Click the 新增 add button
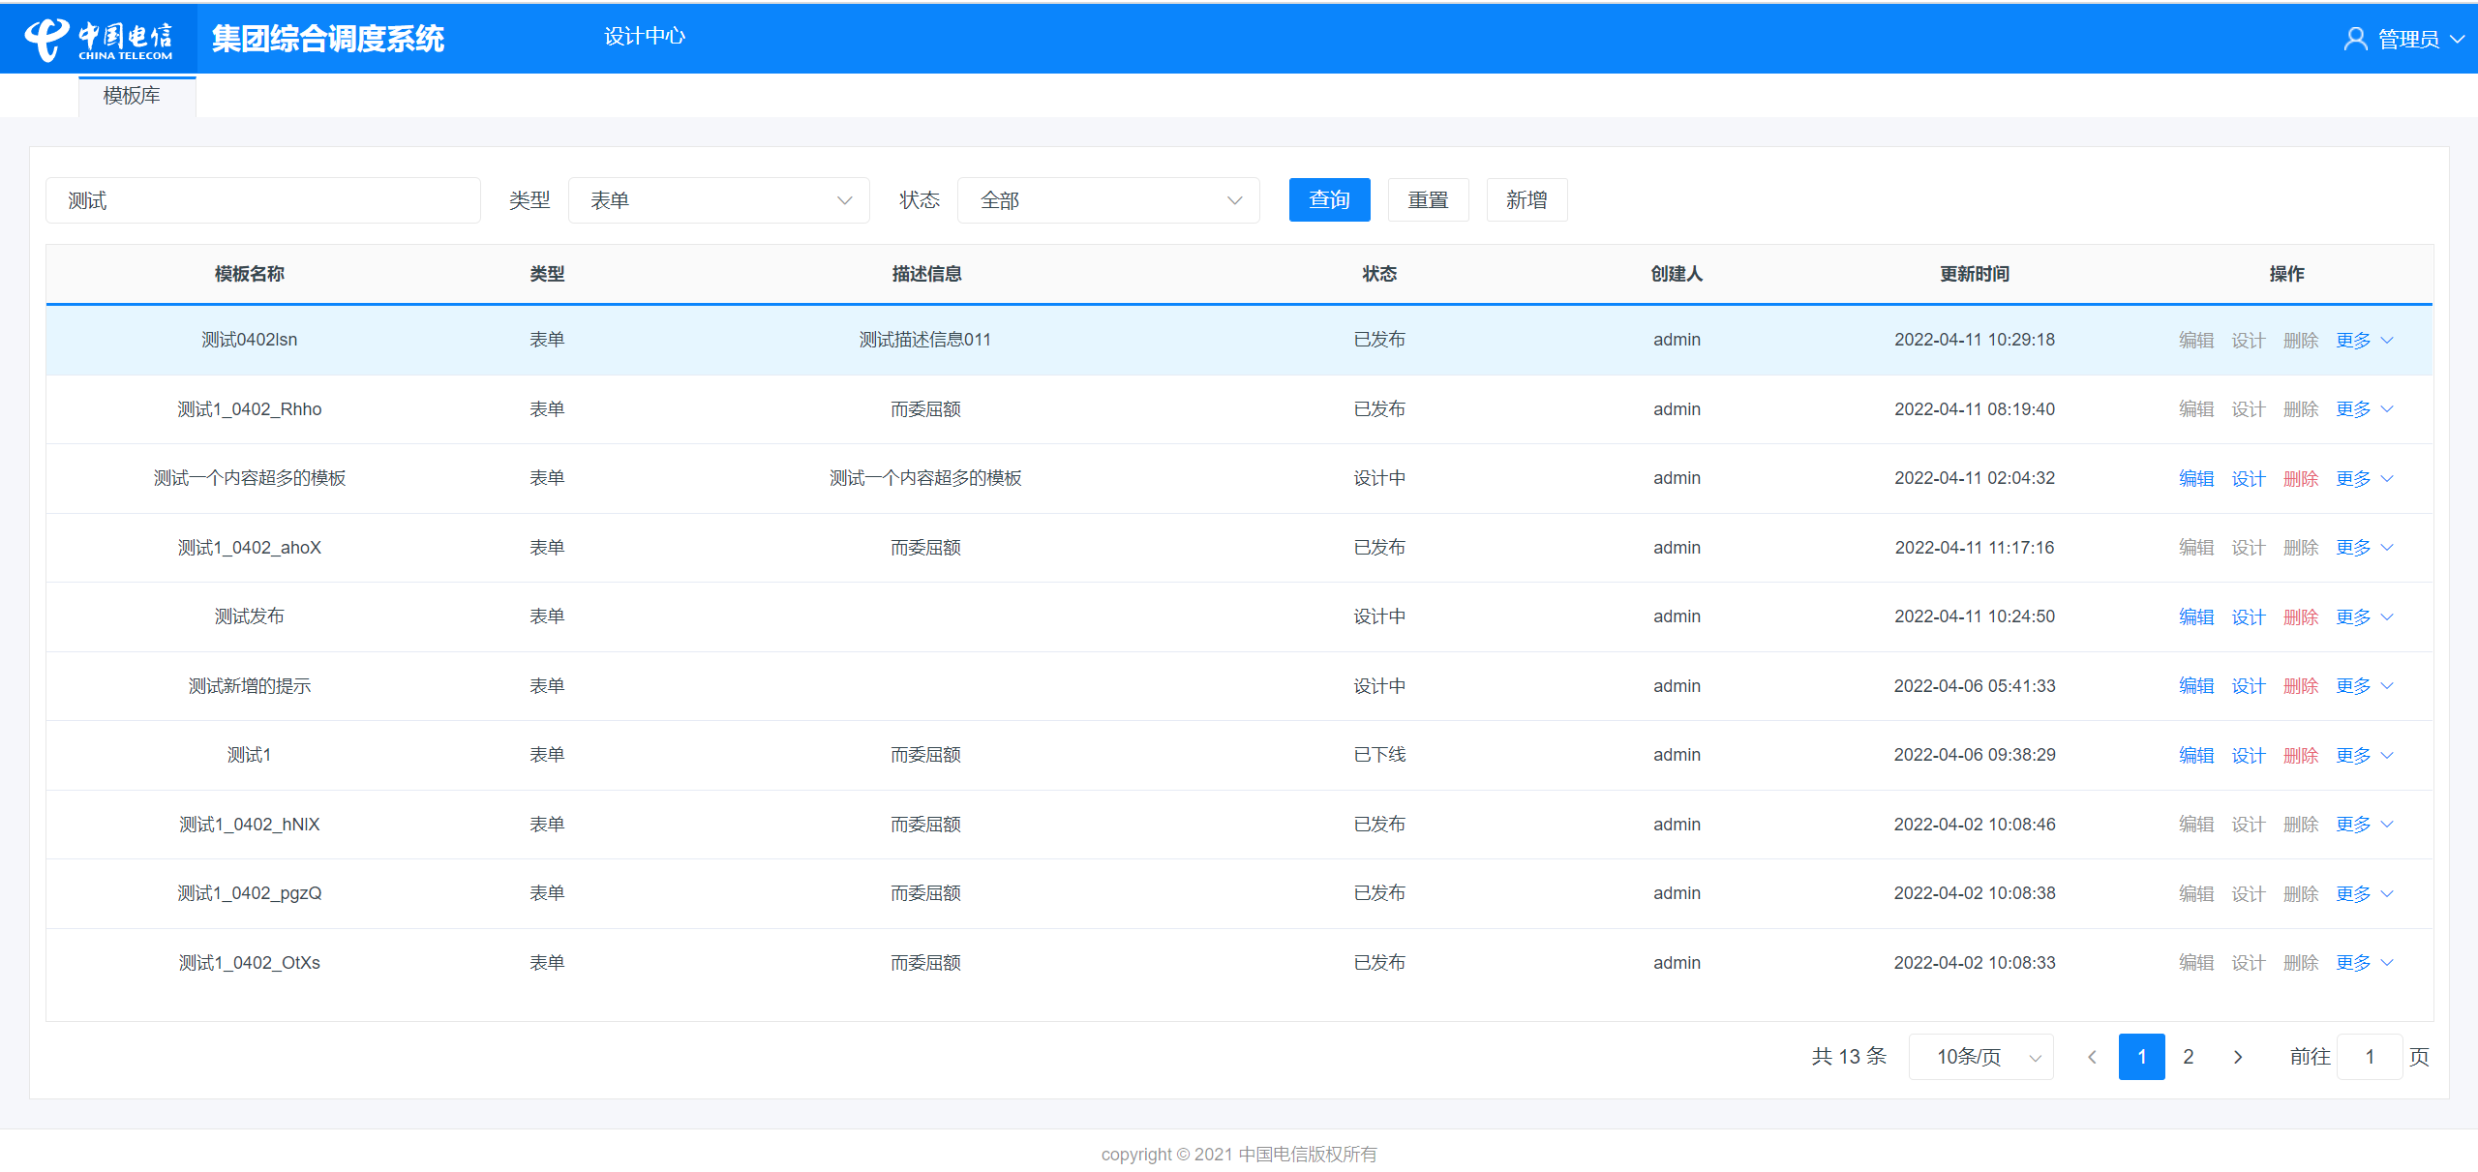 click(1526, 200)
